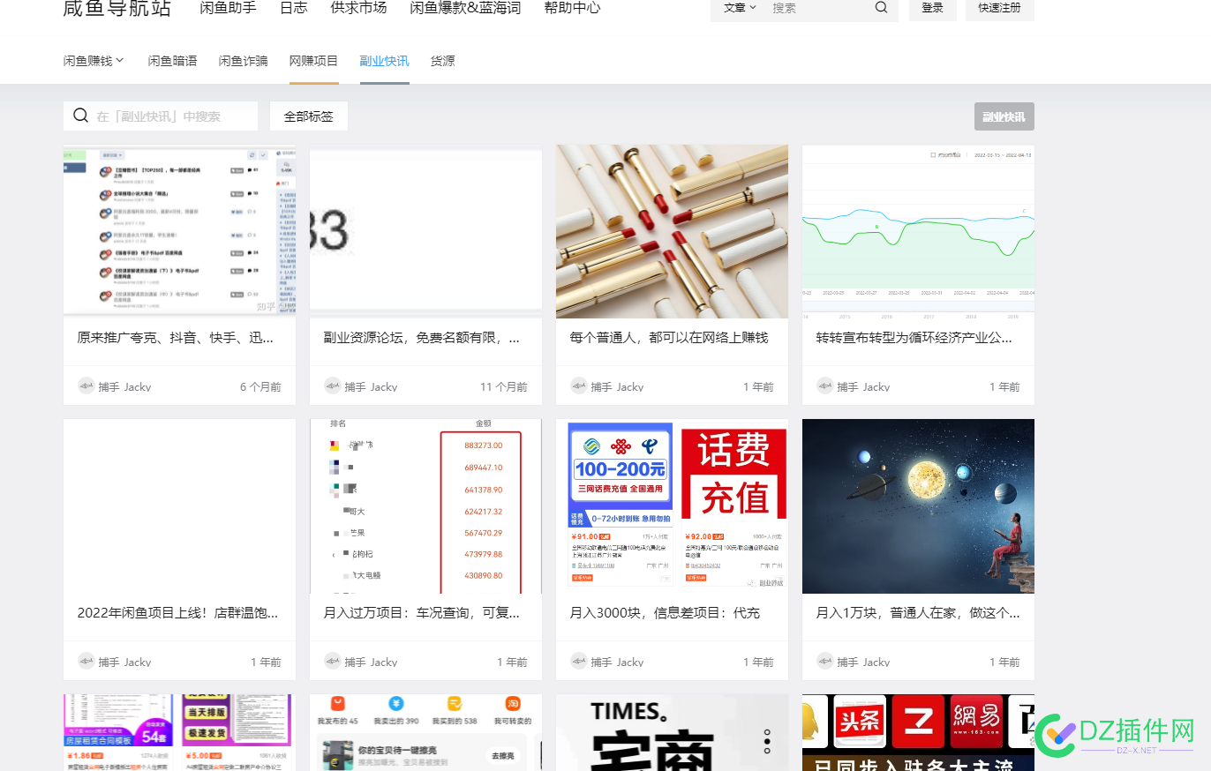Viewport: 1211px width, 771px height.
Task: Open the 话费充值 thumbnail image
Action: (672, 506)
